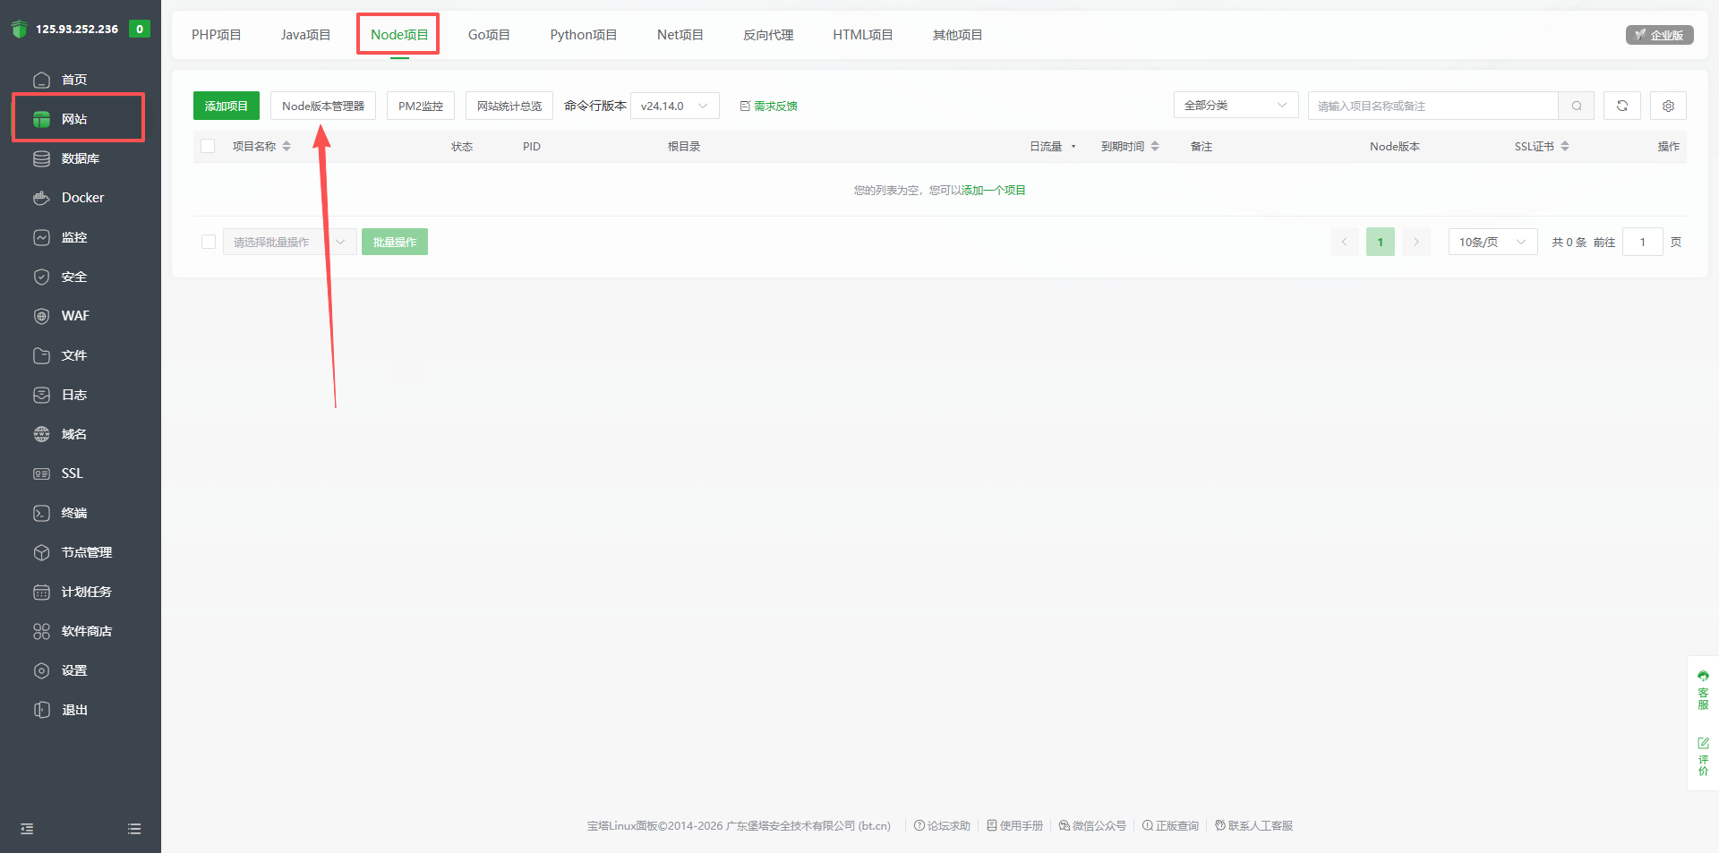Switch to the PHP项目 tab
This screenshot has height=853, width=1719.
point(216,34)
